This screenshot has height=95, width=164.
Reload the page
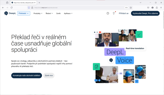point(12,8)
